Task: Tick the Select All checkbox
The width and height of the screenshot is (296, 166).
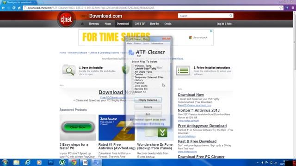Action: (x=133, y=92)
